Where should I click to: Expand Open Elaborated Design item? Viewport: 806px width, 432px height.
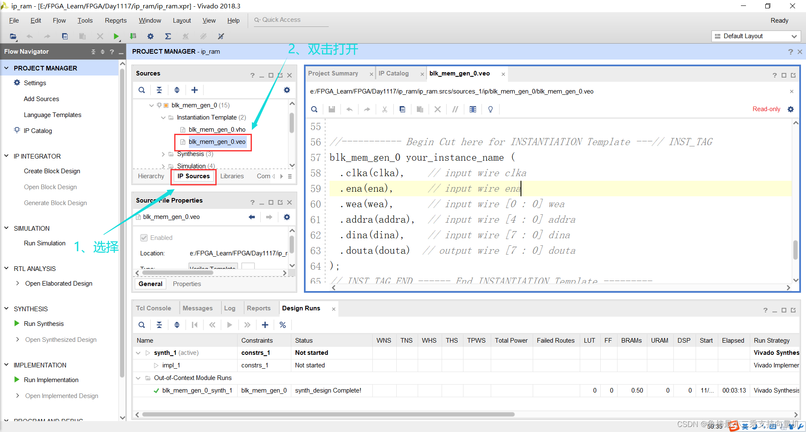point(17,284)
